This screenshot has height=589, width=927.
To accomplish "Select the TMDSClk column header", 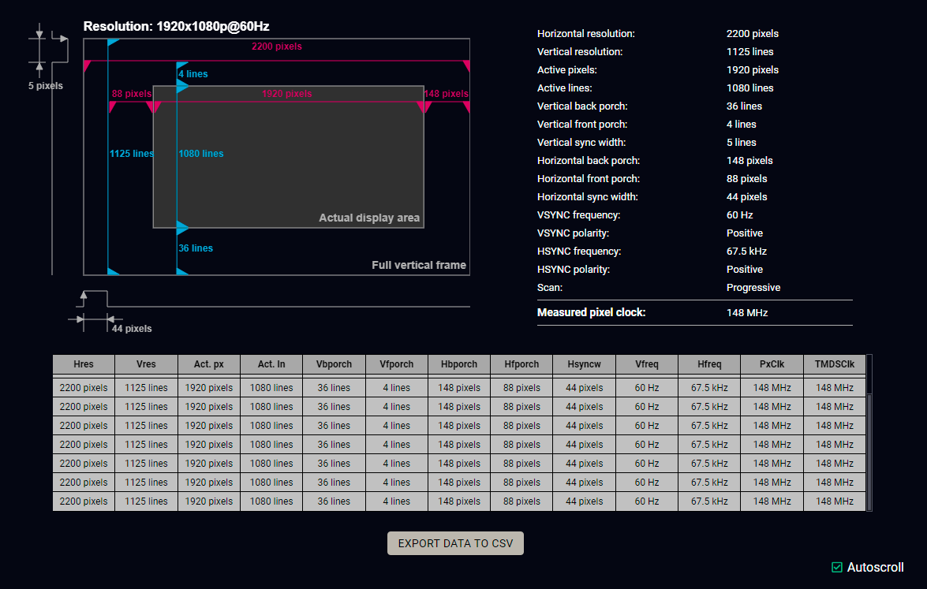I will click(x=834, y=364).
